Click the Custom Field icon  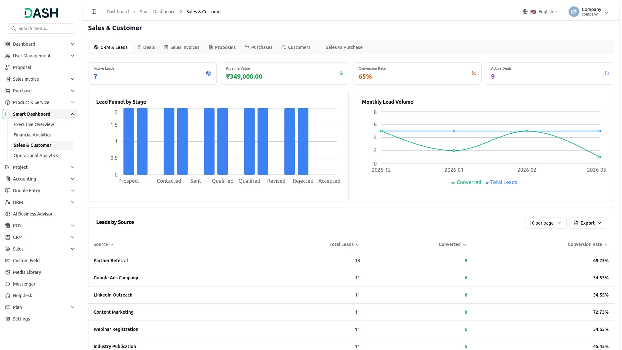(x=8, y=261)
